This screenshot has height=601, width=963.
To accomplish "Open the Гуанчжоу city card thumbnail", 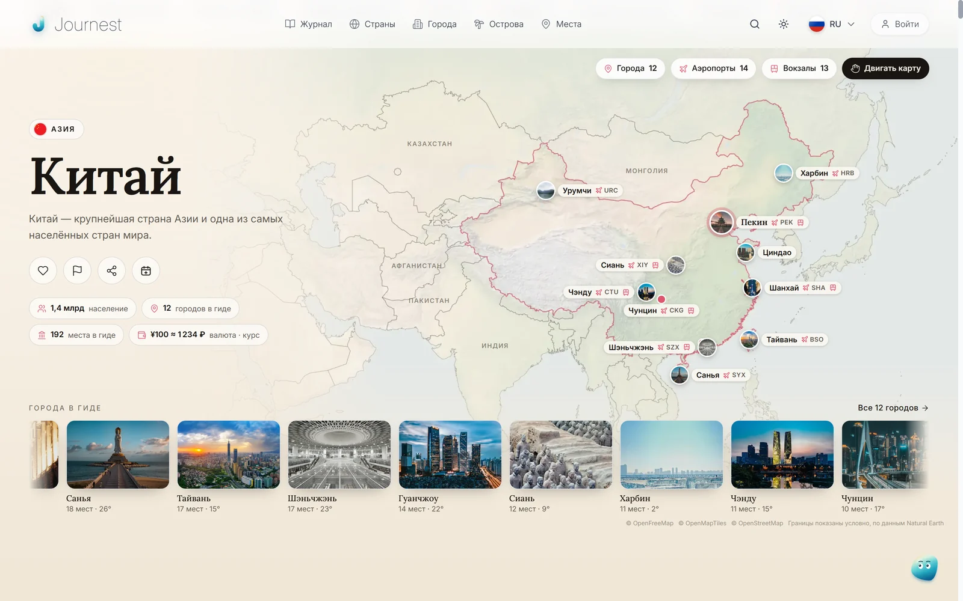I will click(450, 454).
